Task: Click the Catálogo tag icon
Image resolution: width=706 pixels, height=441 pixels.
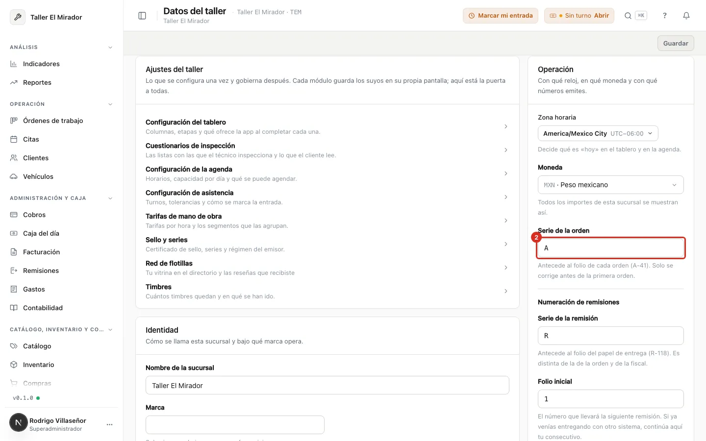Action: pos(14,346)
